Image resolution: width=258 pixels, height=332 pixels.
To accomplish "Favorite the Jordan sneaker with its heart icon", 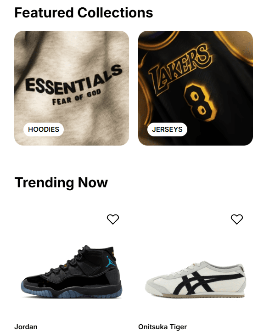I will tap(113, 219).
